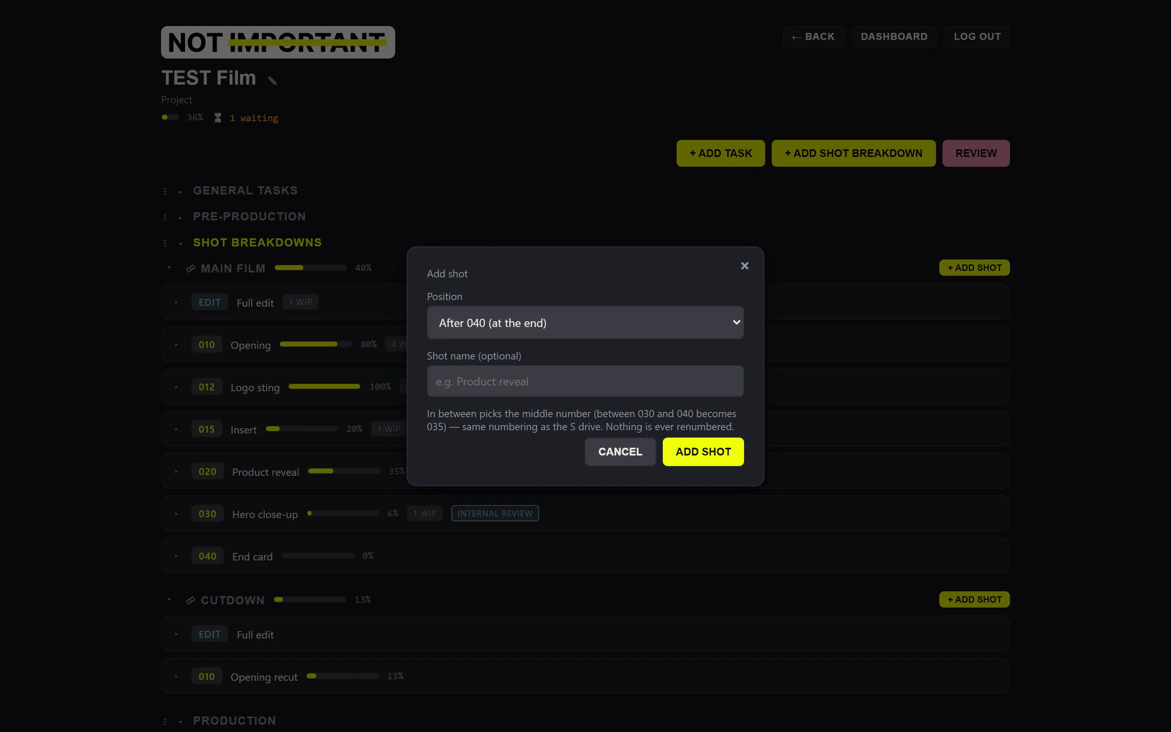
Task: Expand the GENERAL TASKS section
Action: pyautogui.click(x=180, y=192)
